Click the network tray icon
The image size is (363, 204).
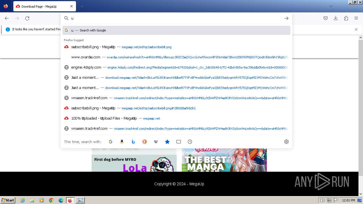pos(329,200)
